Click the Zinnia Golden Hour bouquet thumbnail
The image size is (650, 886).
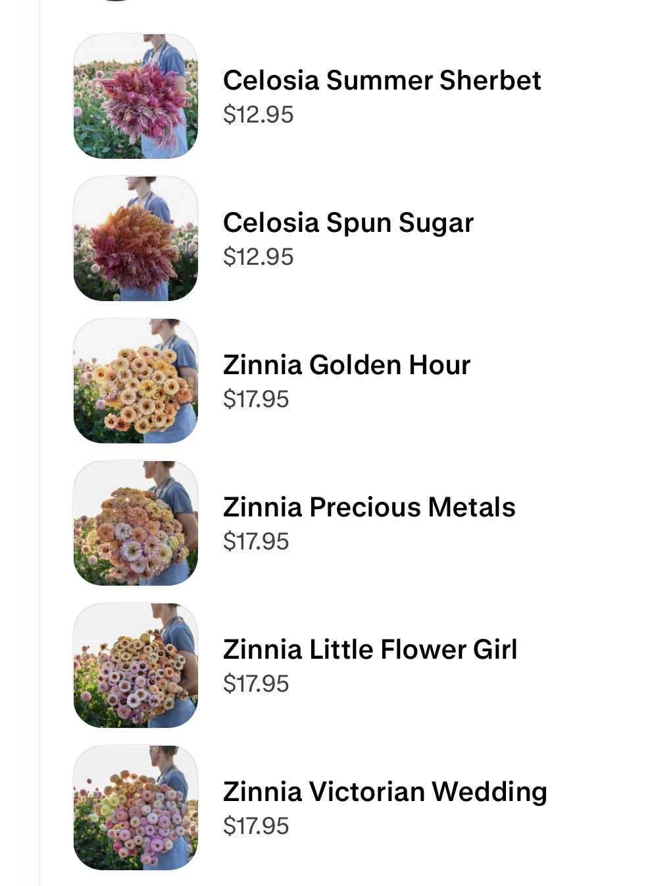(136, 381)
